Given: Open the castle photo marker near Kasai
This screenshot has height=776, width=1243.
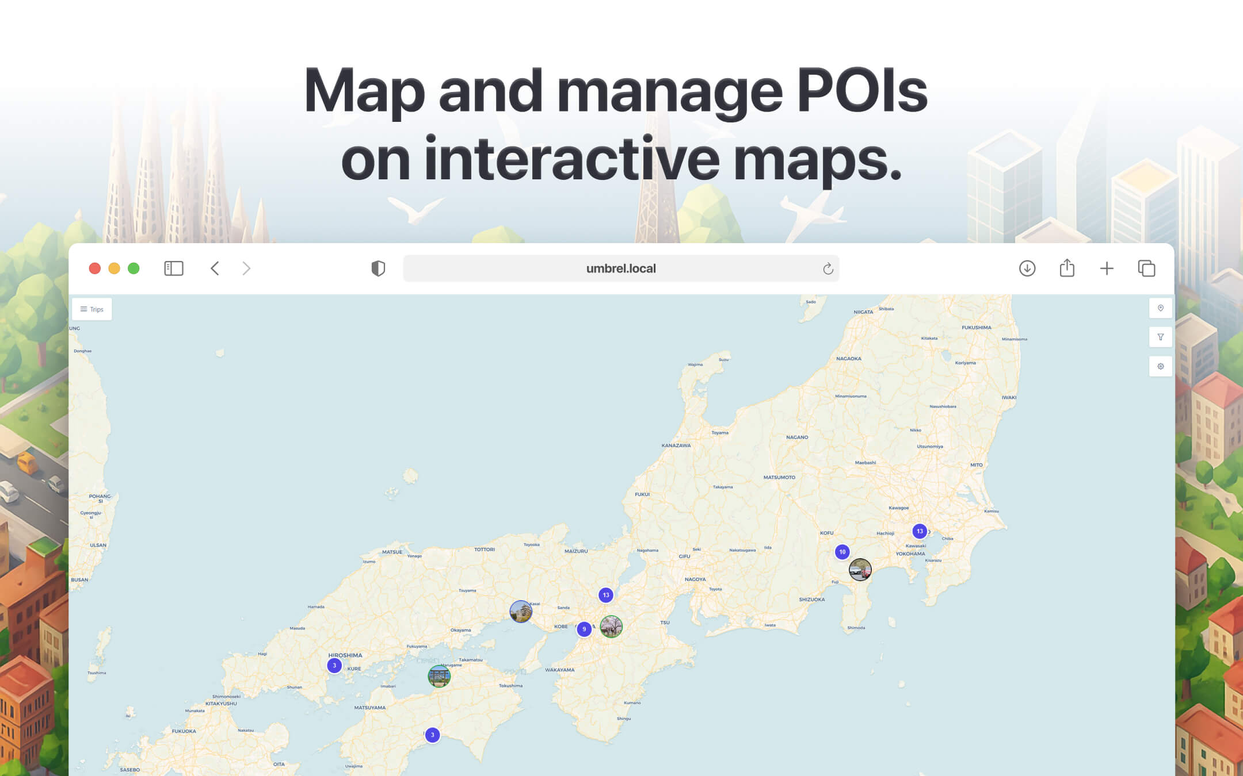Looking at the screenshot, I should click(x=521, y=612).
